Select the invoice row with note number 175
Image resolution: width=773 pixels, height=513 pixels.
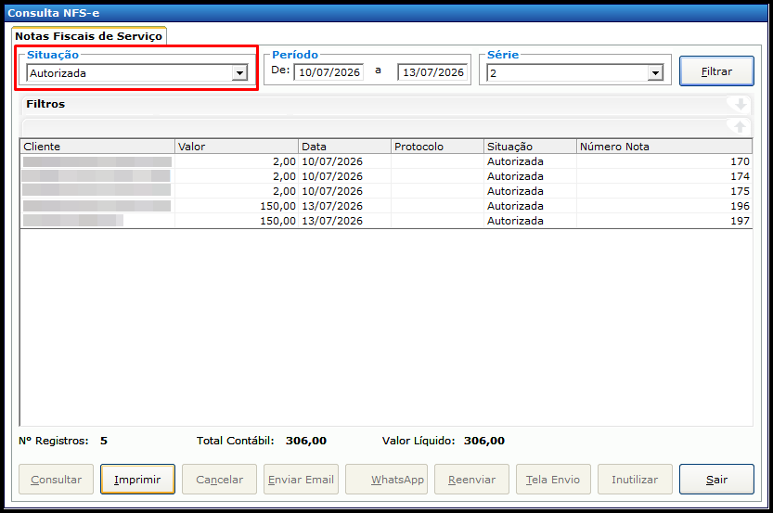[386, 191]
